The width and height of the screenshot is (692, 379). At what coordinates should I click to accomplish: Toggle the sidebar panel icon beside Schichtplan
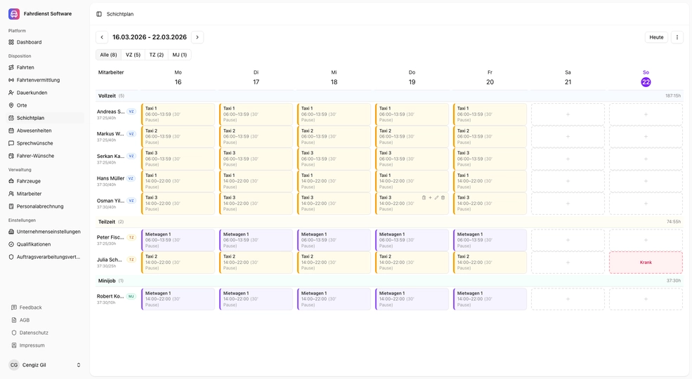tap(99, 14)
